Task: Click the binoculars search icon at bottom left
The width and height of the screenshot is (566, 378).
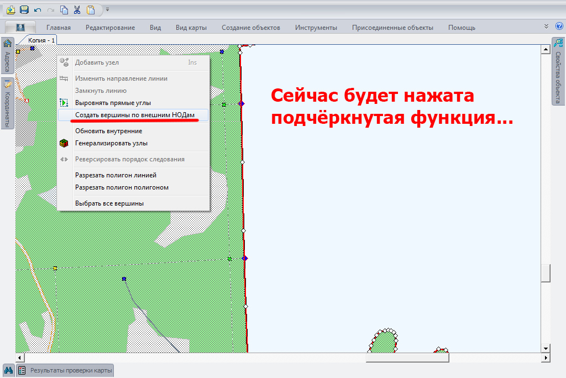Action: (x=8, y=370)
